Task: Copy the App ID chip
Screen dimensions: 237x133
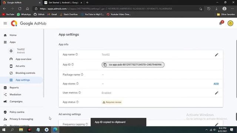Action: pos(133,65)
